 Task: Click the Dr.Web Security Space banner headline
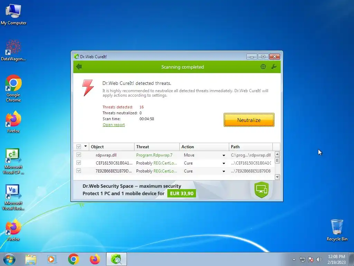click(132, 186)
